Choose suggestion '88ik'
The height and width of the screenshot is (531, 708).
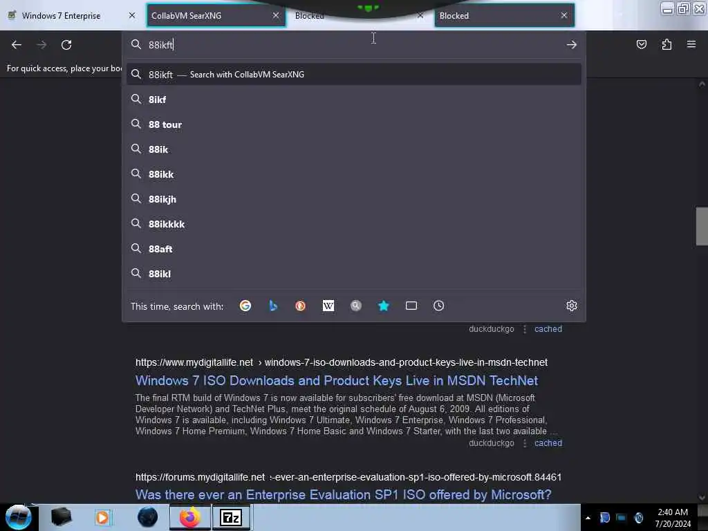353,149
